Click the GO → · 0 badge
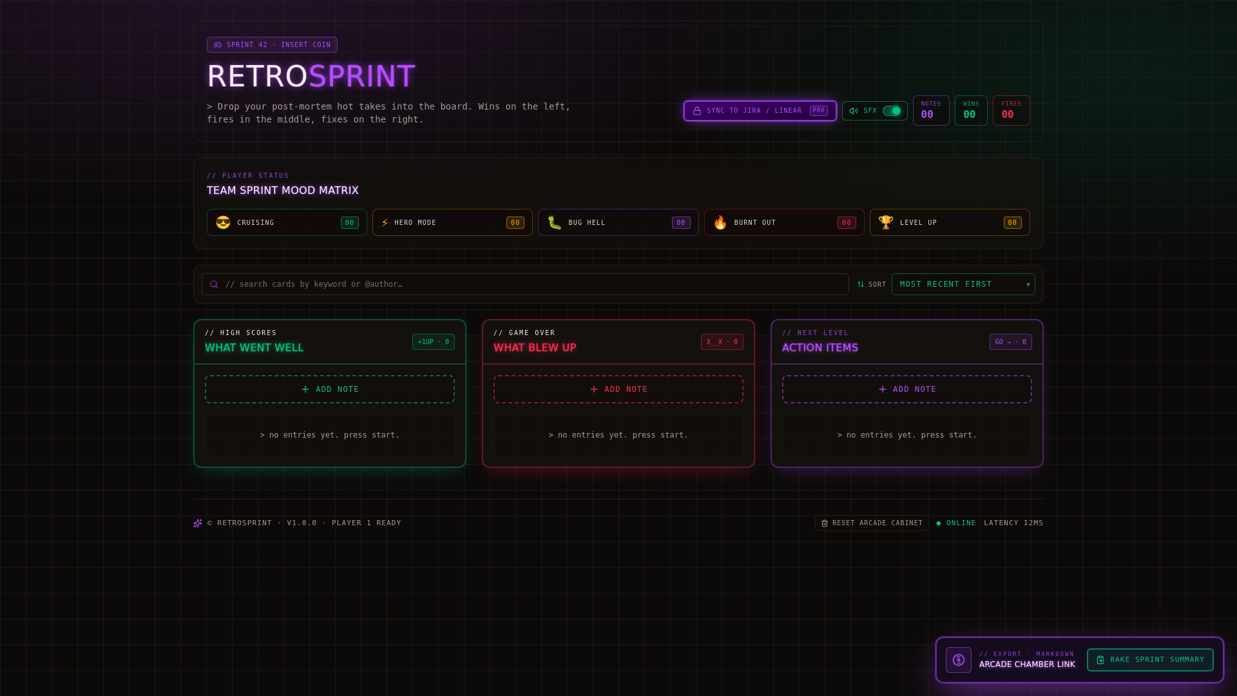The width and height of the screenshot is (1237, 696). [1011, 342]
